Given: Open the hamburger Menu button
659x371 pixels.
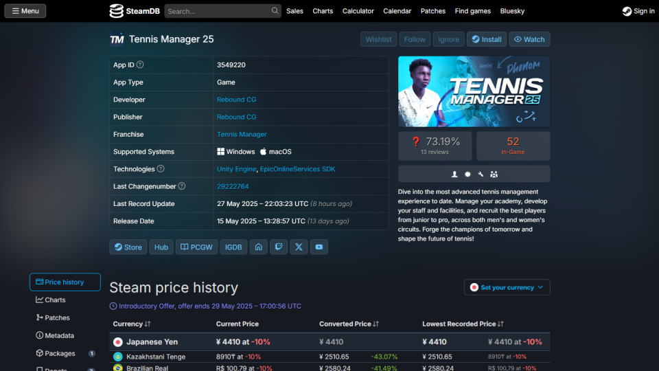Looking at the screenshot, I should tap(25, 11).
